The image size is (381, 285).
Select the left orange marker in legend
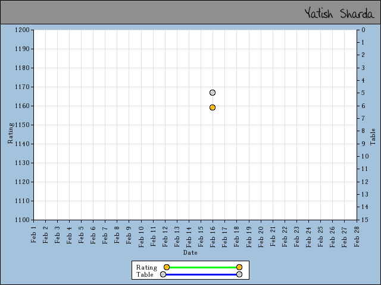167,267
